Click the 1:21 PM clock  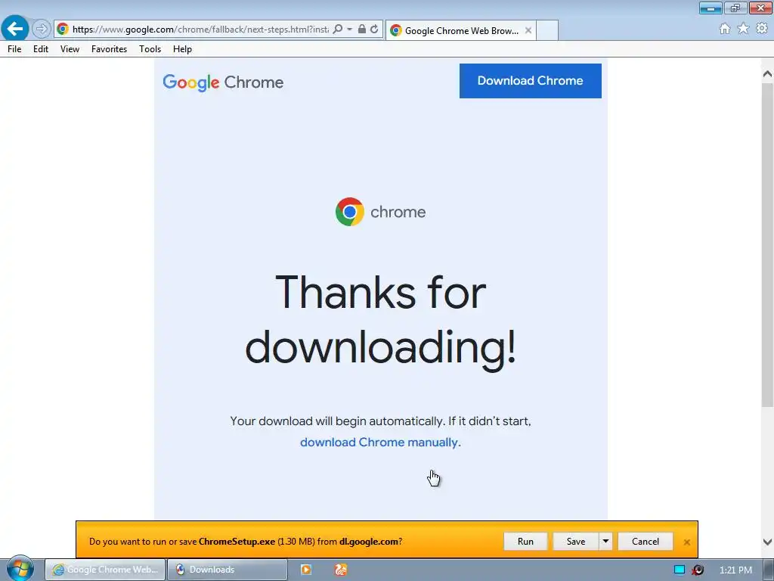(735, 570)
